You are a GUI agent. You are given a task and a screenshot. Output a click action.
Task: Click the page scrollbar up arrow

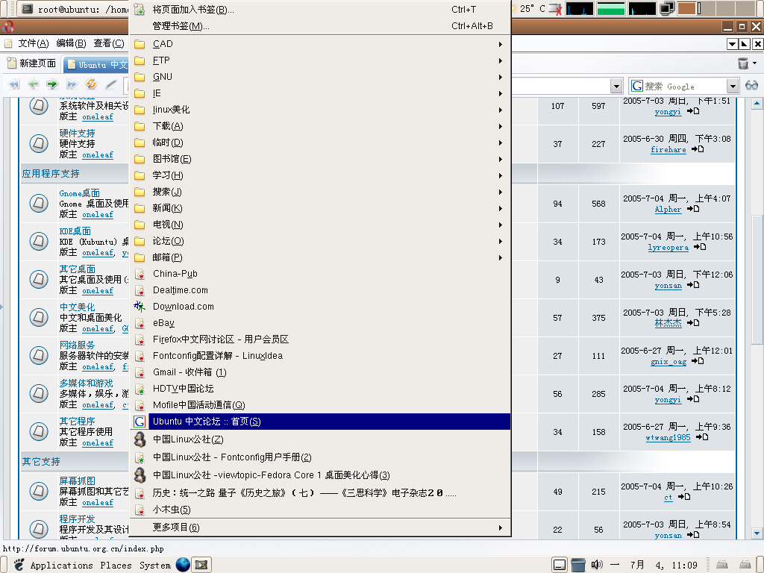point(757,103)
